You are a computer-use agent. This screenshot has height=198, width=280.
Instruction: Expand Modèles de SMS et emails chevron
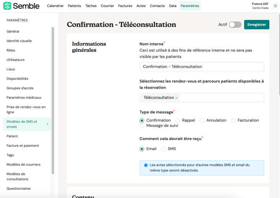coord(47,124)
